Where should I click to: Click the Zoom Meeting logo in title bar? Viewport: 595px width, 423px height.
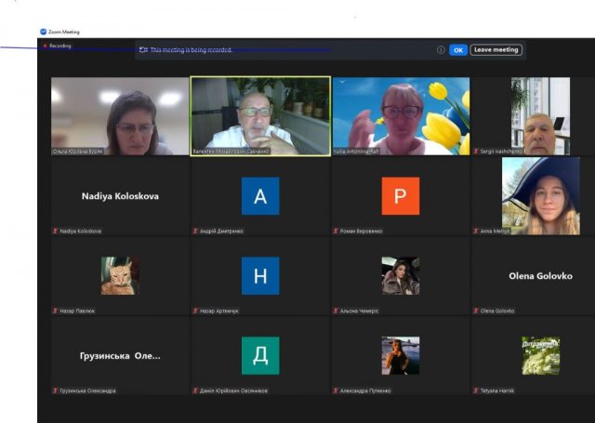click(43, 32)
